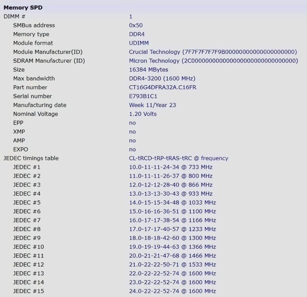Select the nominal voltage 1.20 Volts
Image resolution: width=307 pixels, height=297 pixels.
143,114
